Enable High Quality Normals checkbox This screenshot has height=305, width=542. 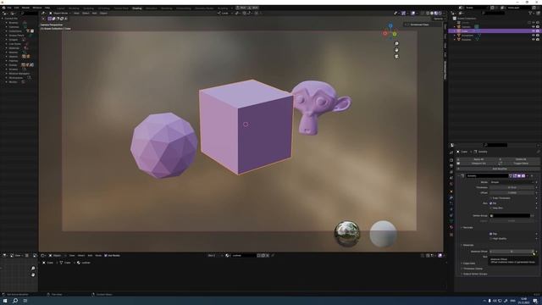point(491,239)
